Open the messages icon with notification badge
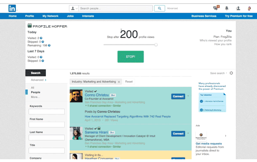Image resolution: width=257 pixels, height=162 pixels. click(216, 8)
